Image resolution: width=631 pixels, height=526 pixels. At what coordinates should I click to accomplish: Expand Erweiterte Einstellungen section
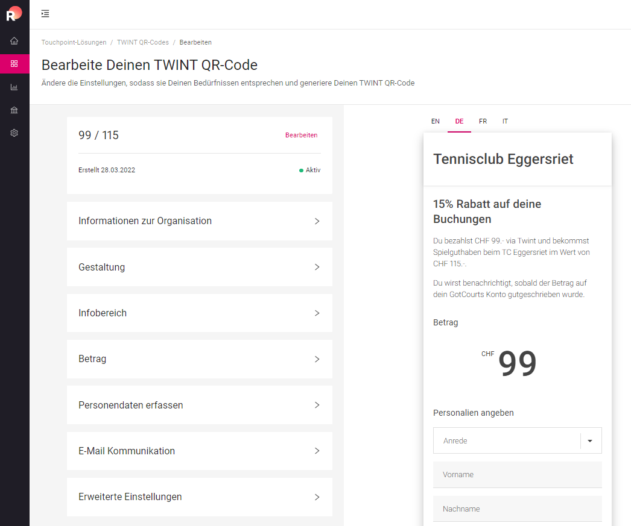200,496
